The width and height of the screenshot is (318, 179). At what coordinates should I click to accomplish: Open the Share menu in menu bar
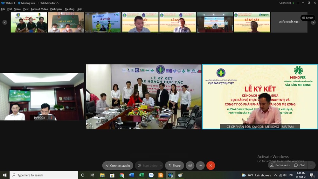coord(17,9)
